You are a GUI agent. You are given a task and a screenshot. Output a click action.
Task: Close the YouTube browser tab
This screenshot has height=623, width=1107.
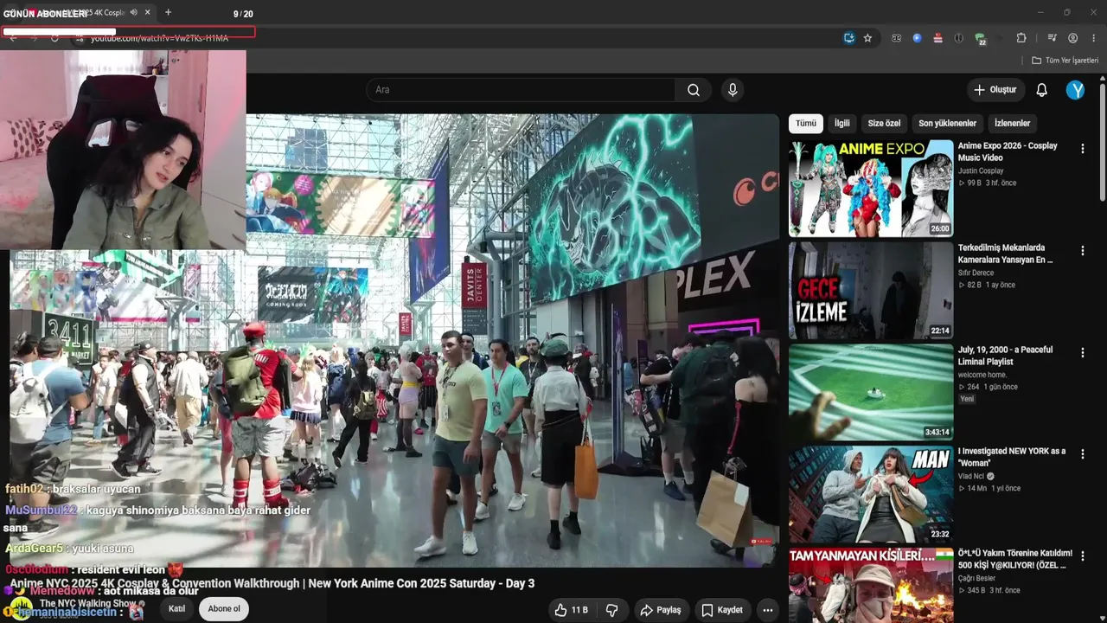coord(148,13)
